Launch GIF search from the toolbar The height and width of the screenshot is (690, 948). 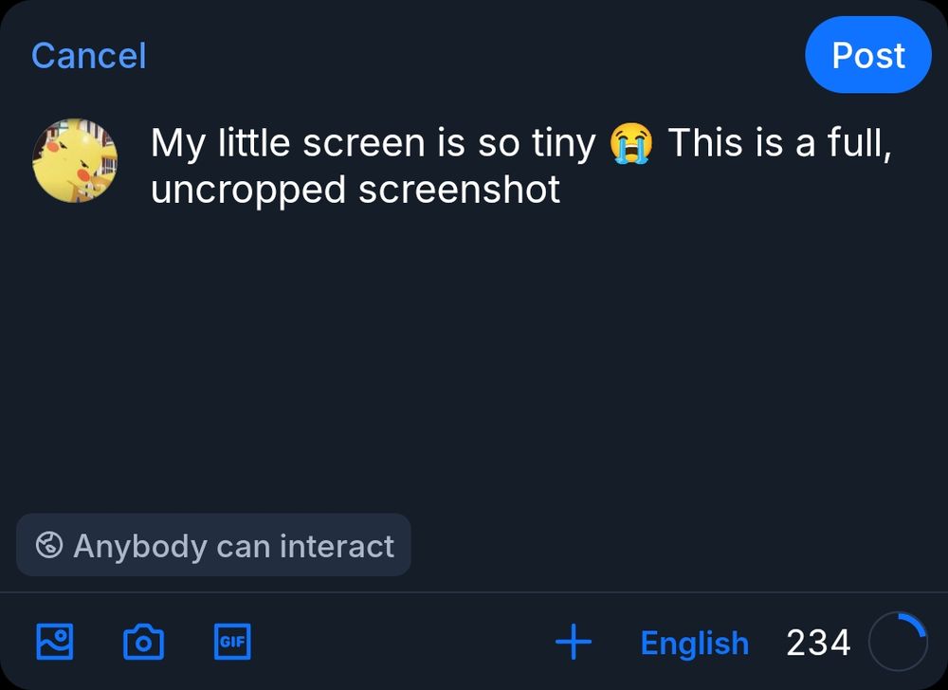point(232,642)
